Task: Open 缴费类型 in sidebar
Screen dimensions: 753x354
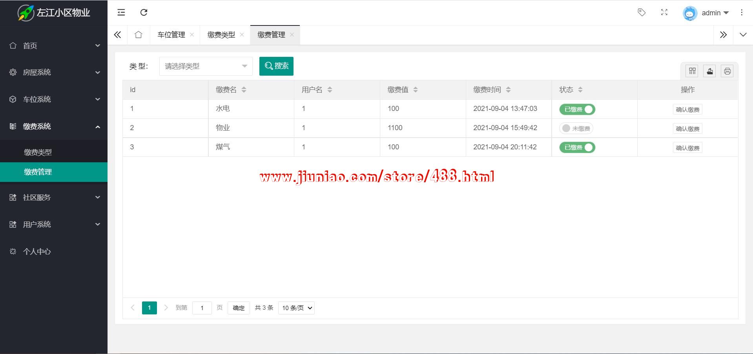Action: [54, 152]
